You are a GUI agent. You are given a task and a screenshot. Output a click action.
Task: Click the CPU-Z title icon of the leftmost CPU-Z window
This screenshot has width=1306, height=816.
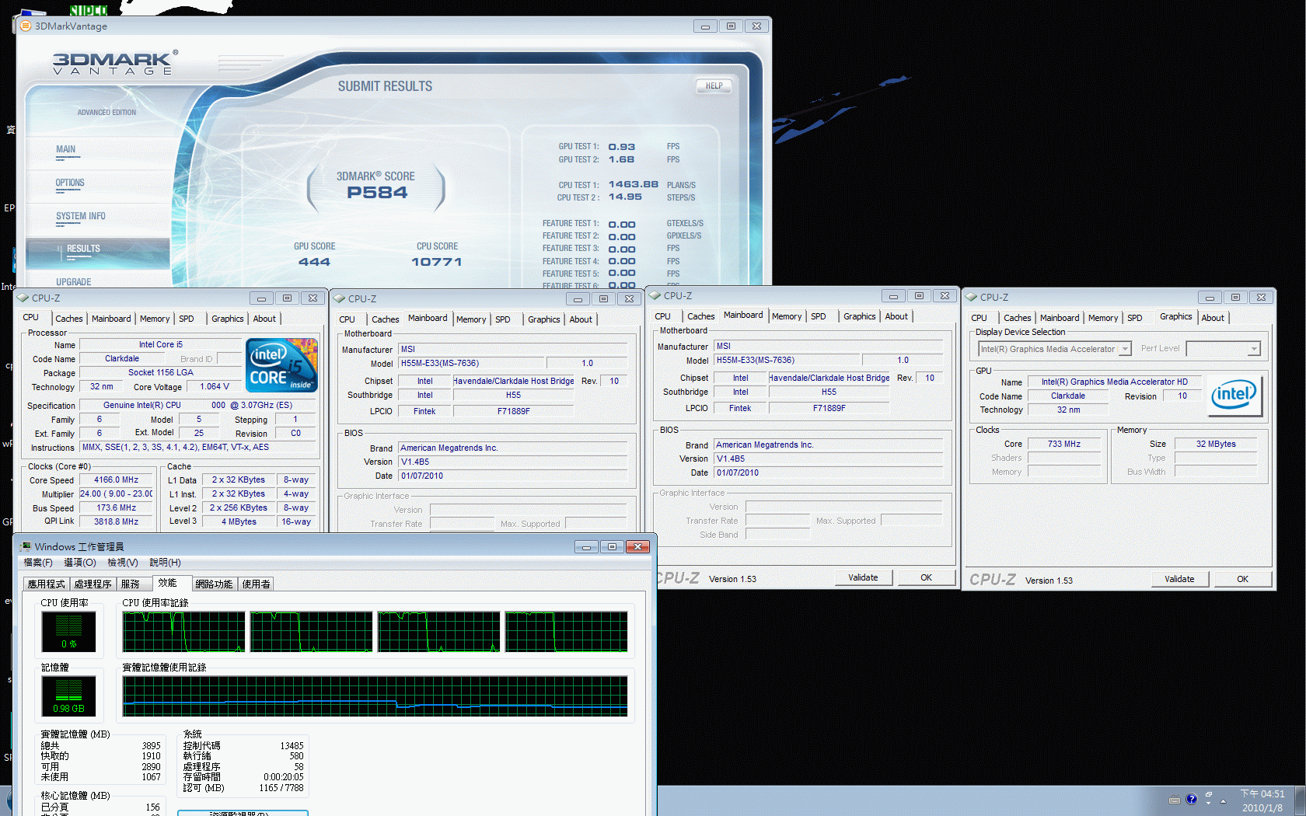click(23, 298)
